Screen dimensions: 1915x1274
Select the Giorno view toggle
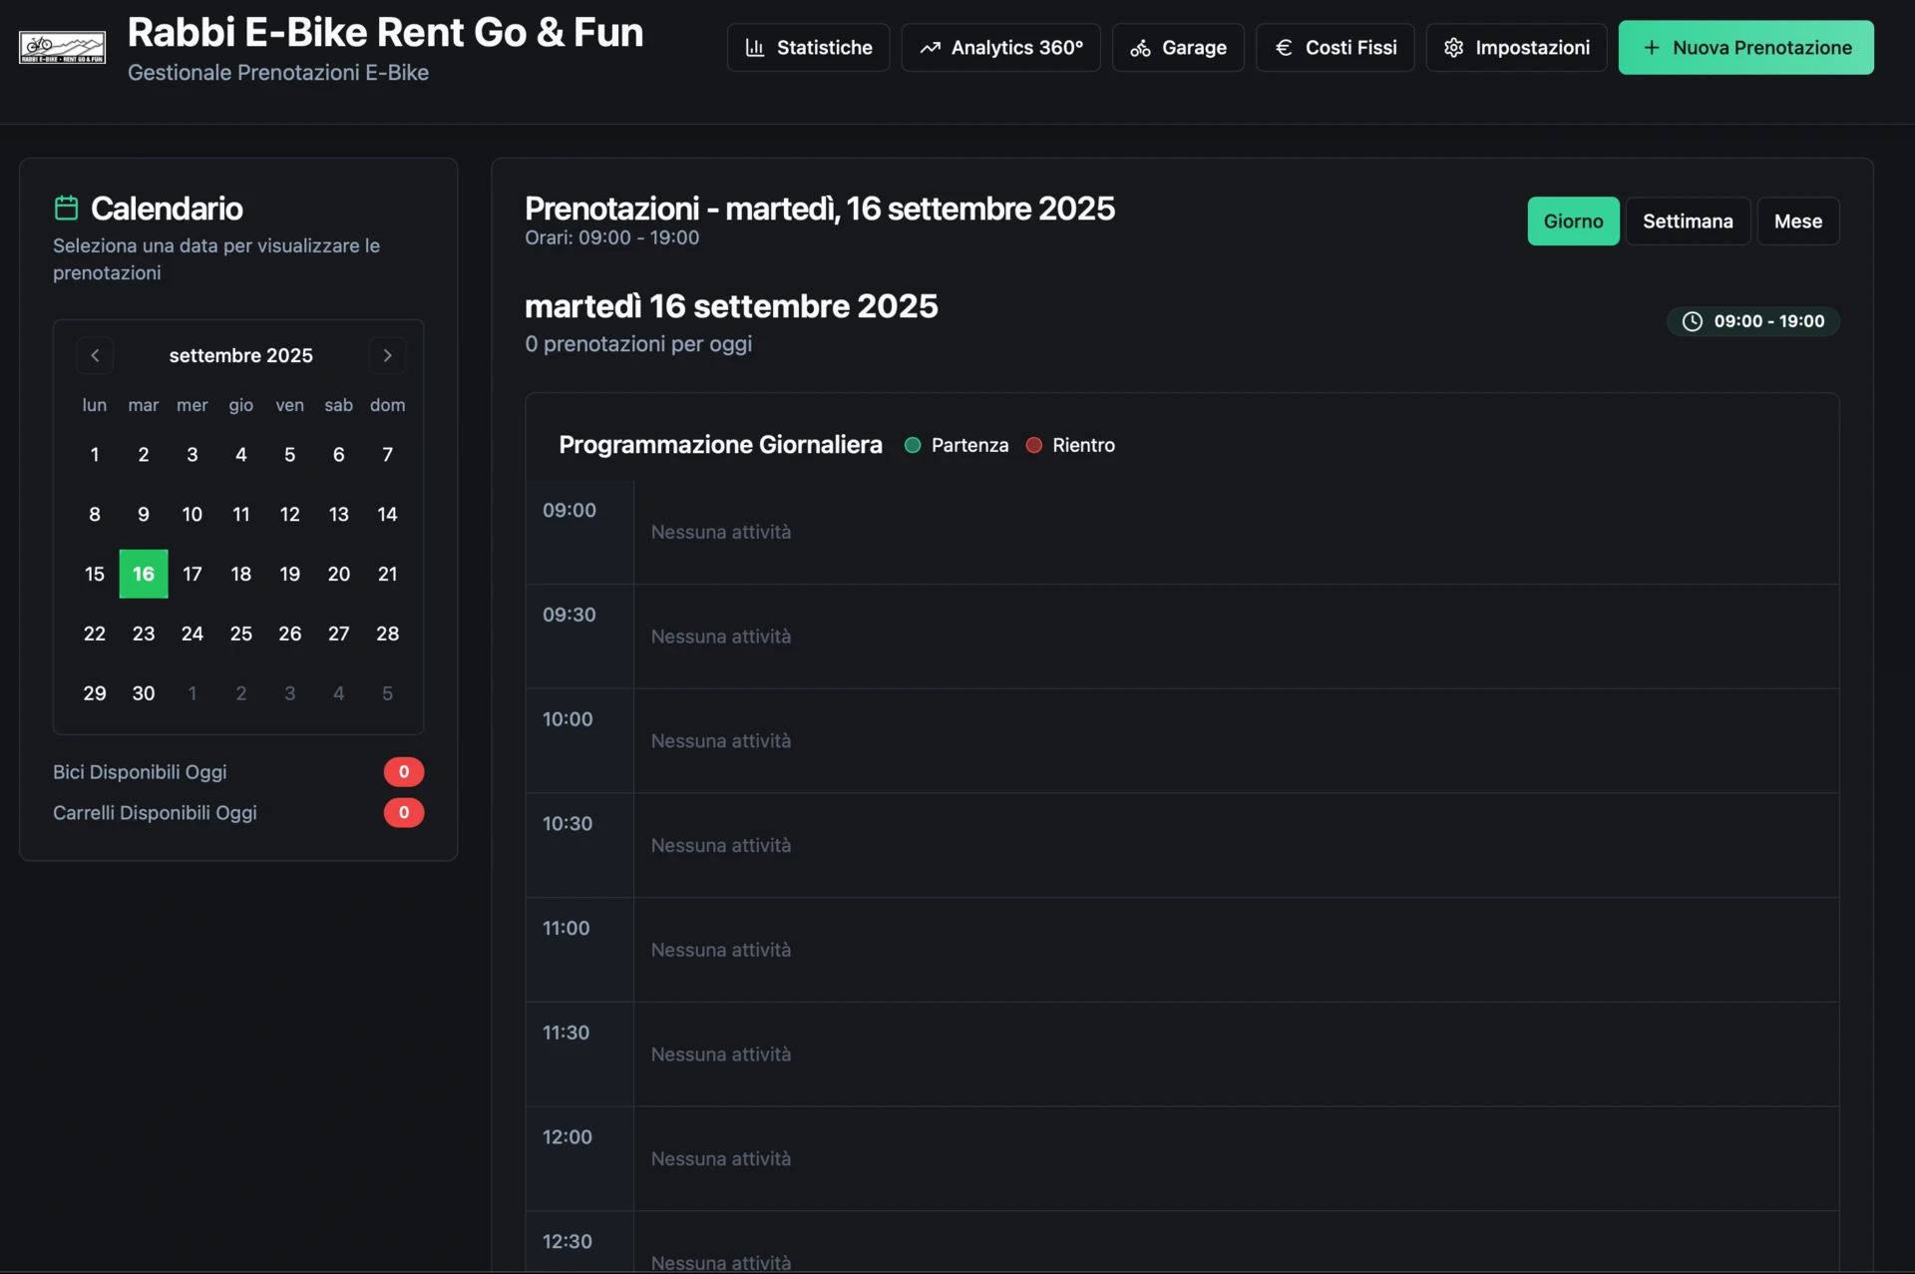[1573, 221]
